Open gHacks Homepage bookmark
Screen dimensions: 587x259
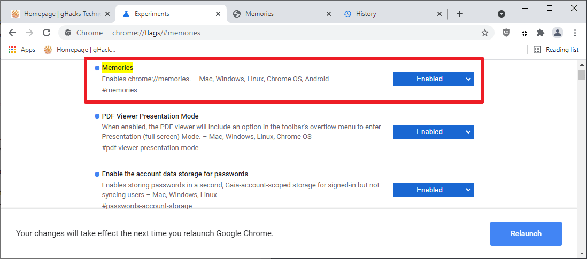(x=80, y=50)
